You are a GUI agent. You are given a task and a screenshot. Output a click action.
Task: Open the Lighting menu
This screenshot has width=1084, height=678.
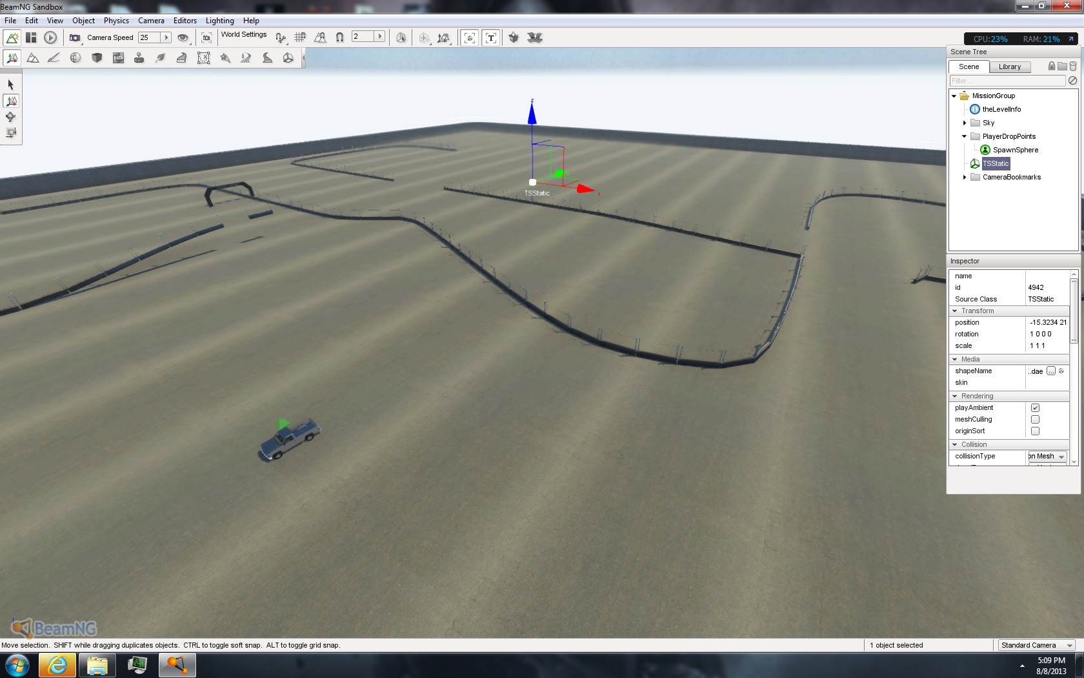point(220,21)
